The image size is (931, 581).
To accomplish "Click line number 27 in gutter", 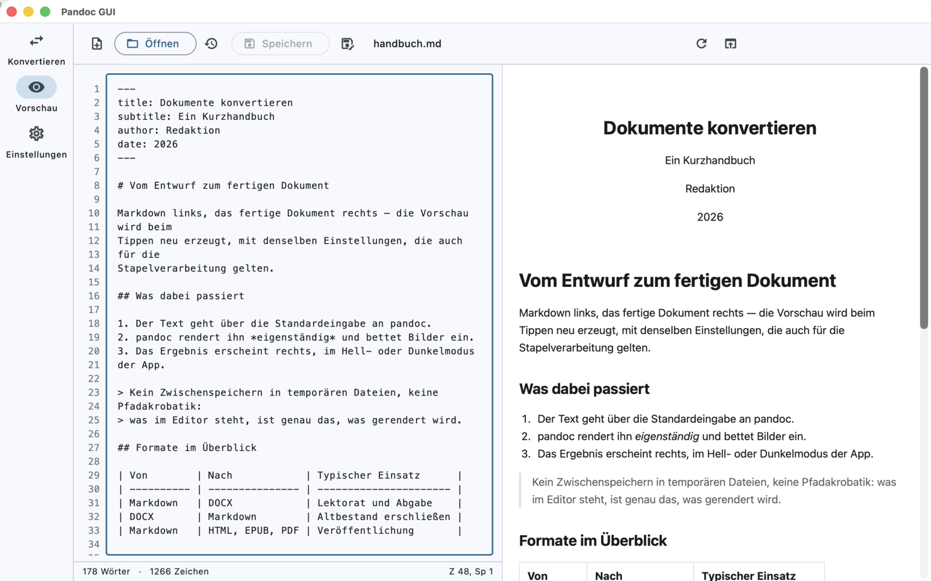I will [94, 448].
